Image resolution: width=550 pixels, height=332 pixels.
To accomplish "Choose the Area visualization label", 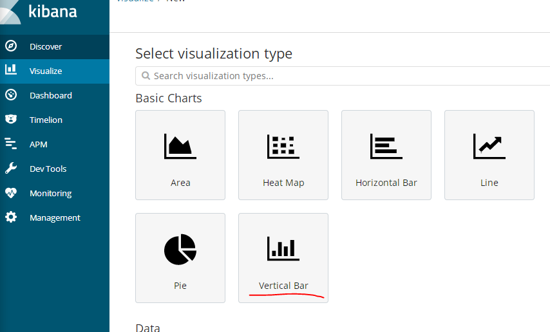I will click(x=180, y=183).
